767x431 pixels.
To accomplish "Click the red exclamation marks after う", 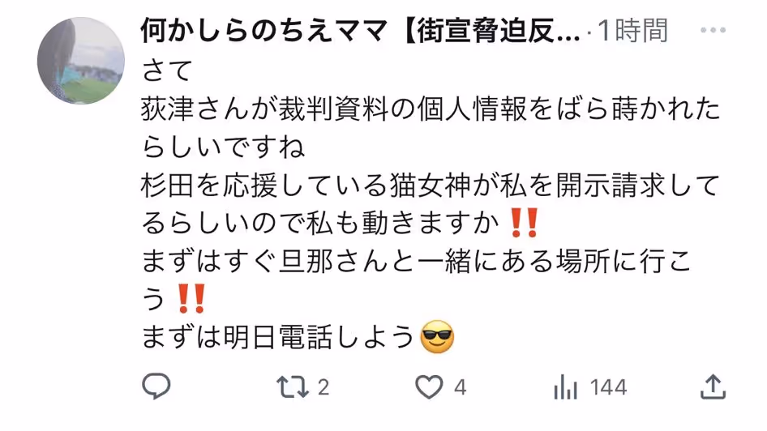I will 191,298.
